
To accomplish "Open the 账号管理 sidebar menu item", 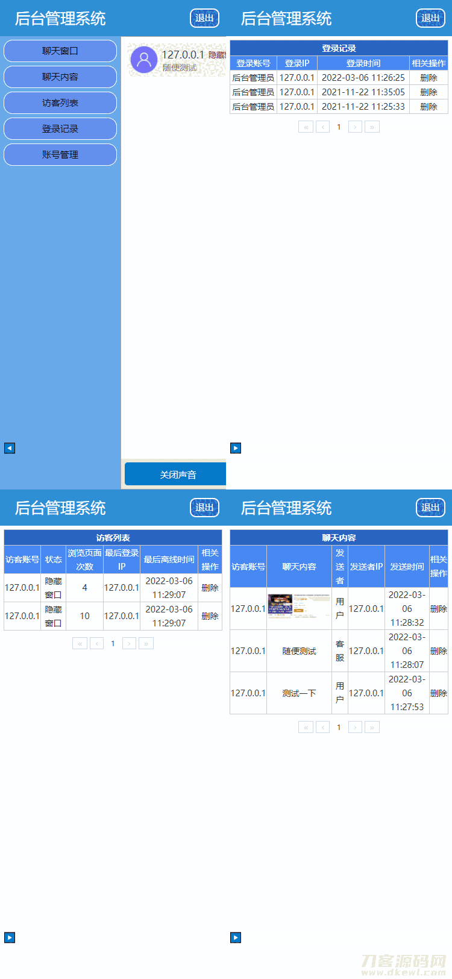I will pyautogui.click(x=60, y=155).
